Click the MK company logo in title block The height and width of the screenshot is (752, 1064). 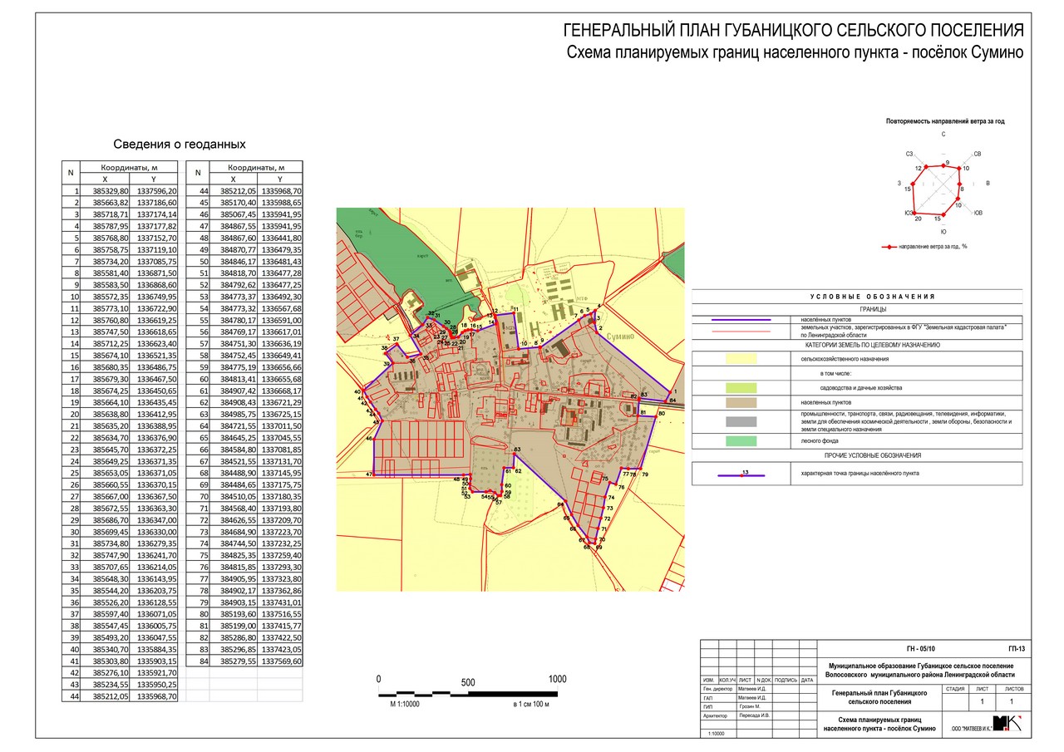[x=1008, y=723]
